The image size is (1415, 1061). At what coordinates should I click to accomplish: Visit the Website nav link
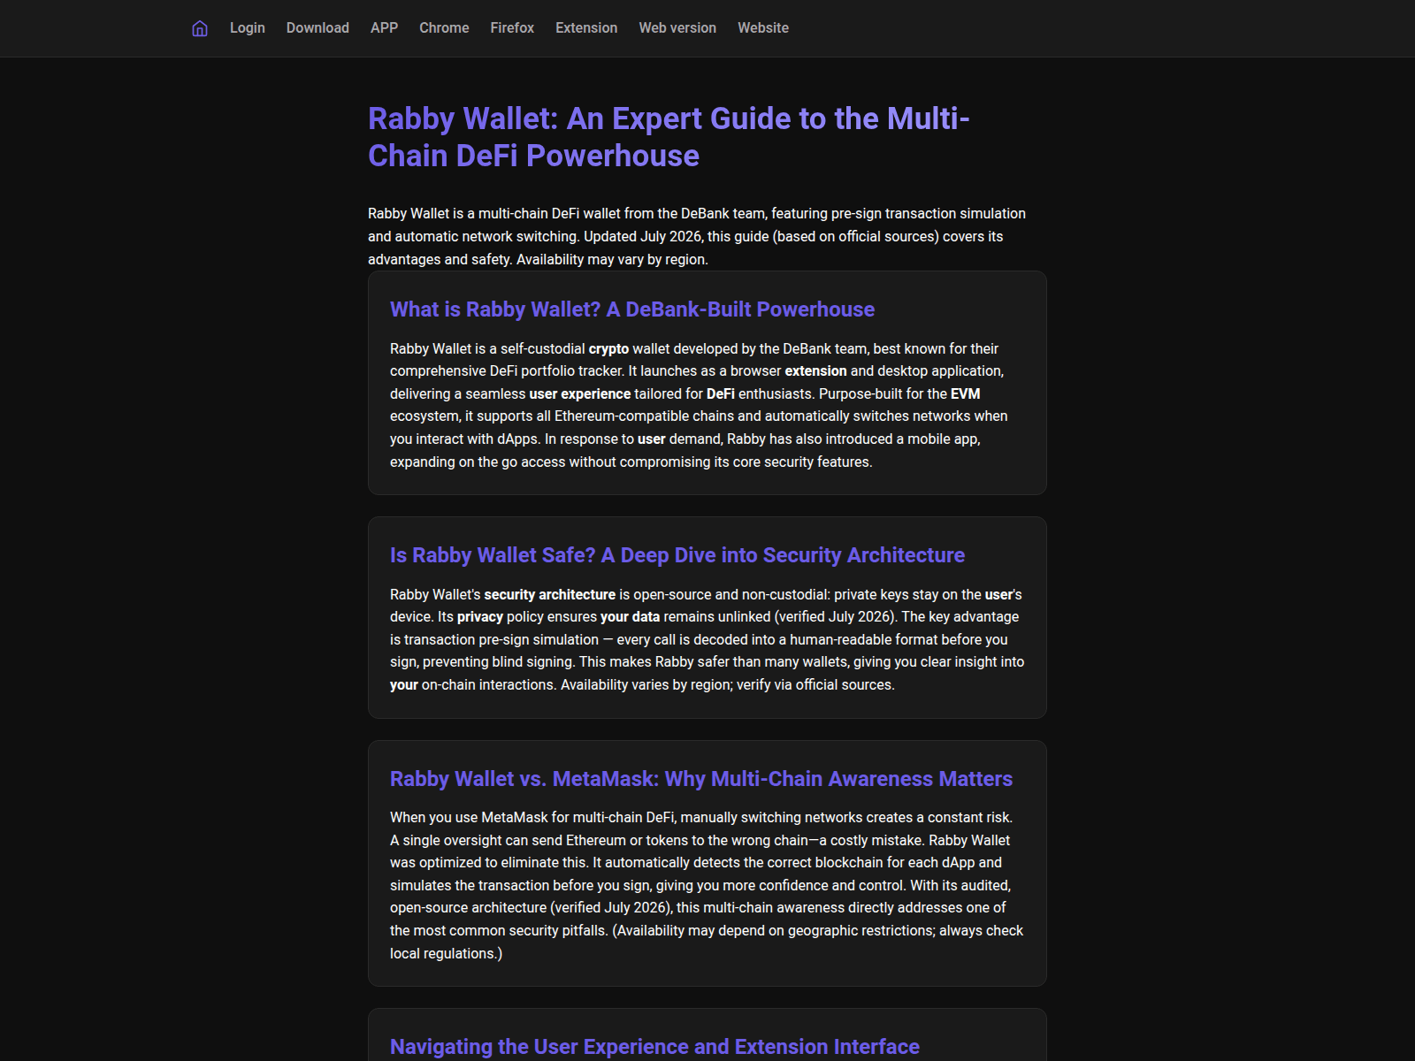pyautogui.click(x=763, y=28)
